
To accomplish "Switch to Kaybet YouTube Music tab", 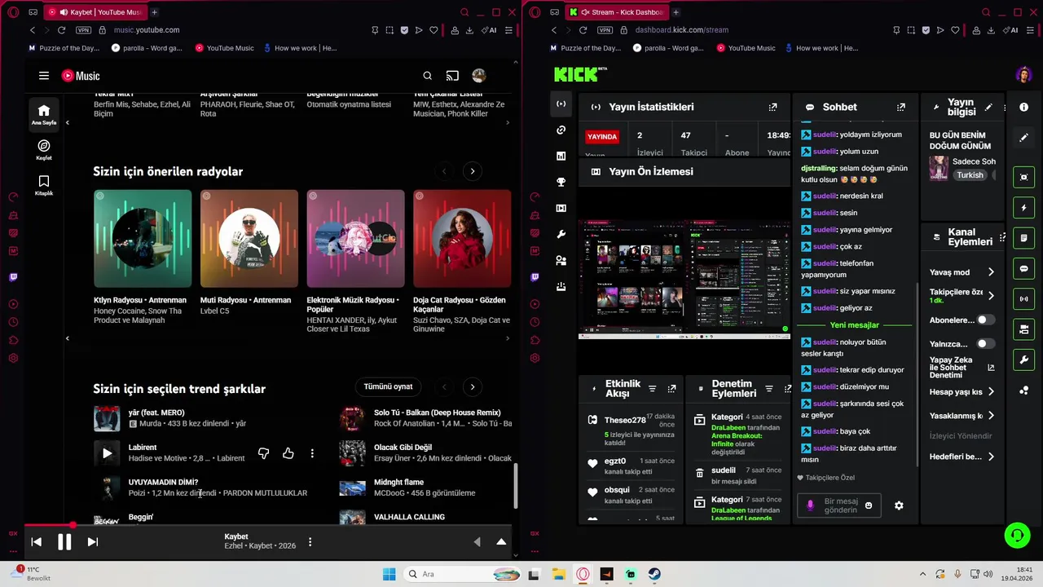I will click(x=98, y=12).
